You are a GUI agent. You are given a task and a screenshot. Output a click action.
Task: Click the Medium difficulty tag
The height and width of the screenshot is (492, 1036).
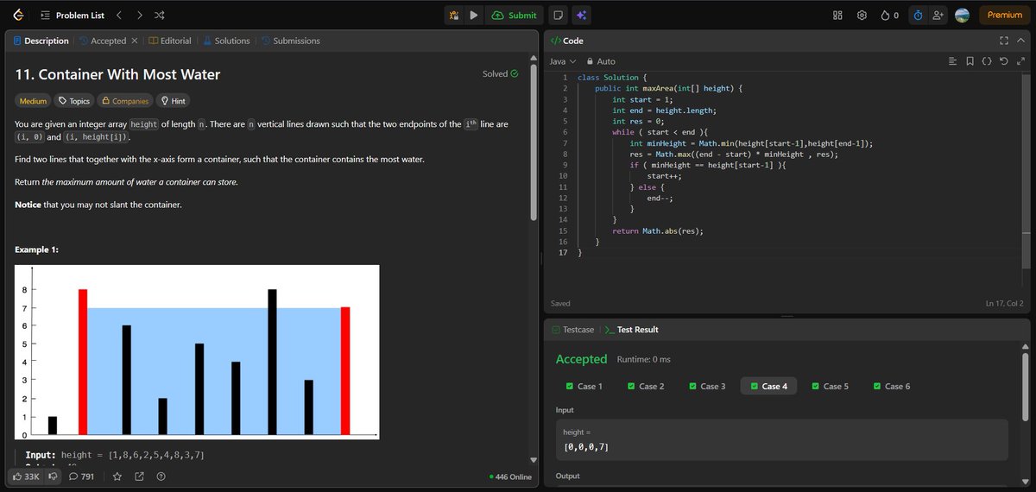[x=34, y=101]
